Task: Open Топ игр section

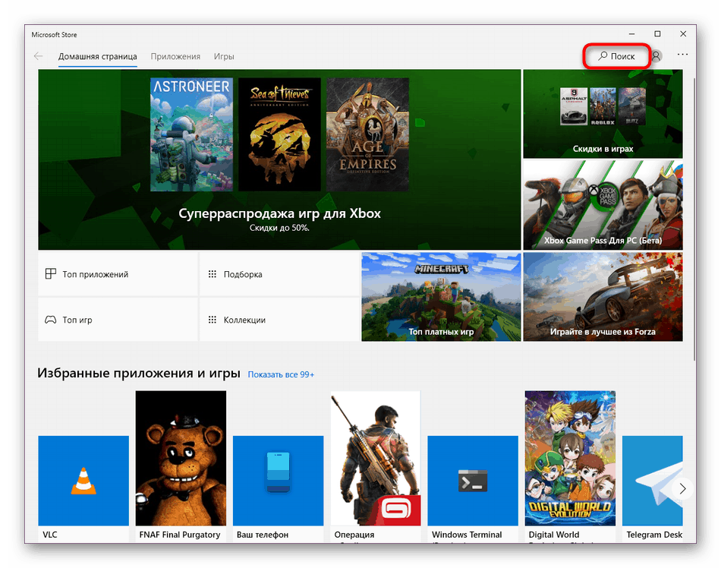Action: [x=118, y=320]
